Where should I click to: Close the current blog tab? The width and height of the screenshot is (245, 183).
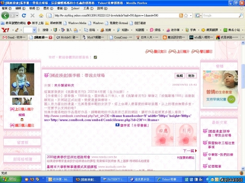50,37
